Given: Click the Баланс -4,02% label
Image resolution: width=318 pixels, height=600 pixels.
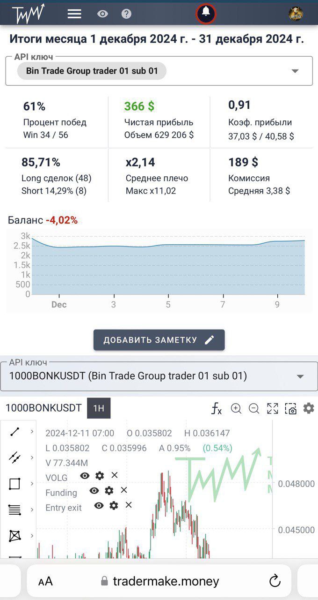Looking at the screenshot, I should (x=43, y=220).
